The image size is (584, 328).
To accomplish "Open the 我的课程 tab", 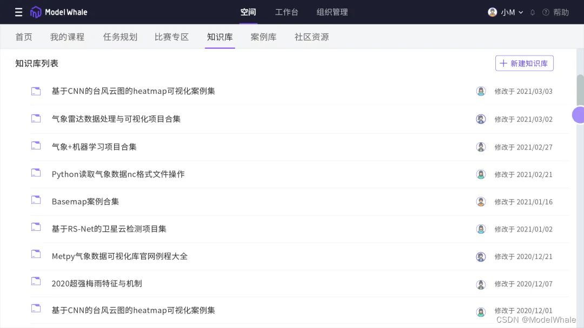I will click(x=68, y=37).
